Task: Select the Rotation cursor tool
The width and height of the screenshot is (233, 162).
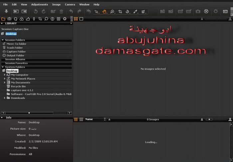Action: pos(127,12)
